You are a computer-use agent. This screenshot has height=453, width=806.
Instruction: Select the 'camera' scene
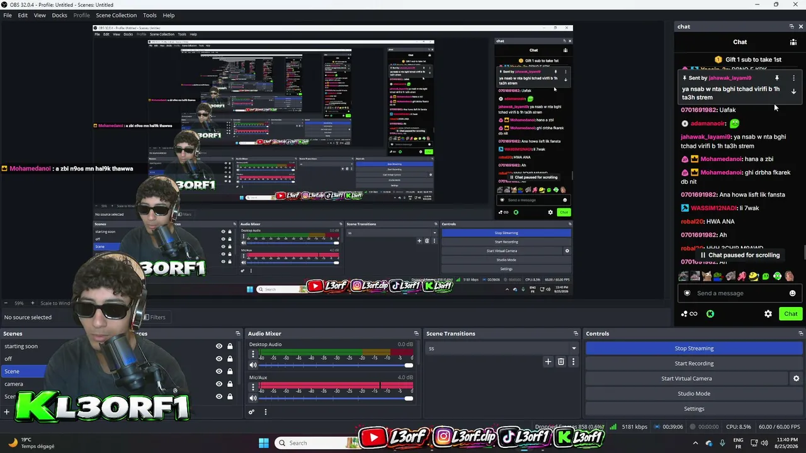14,384
